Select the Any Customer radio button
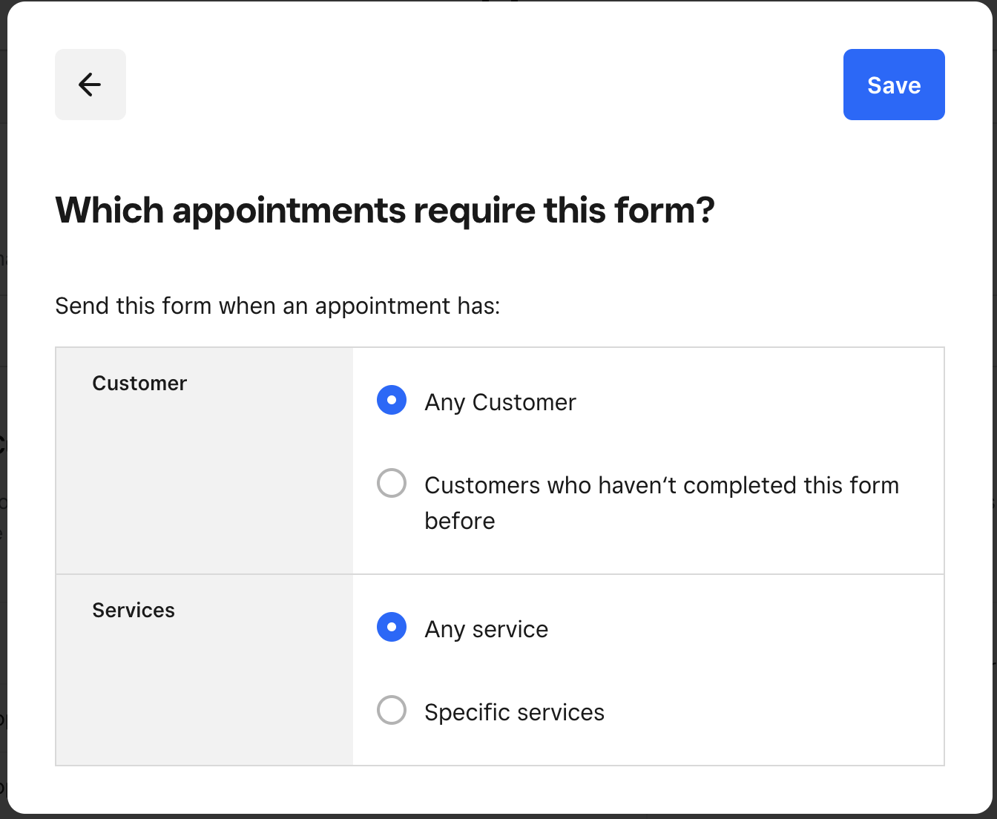The width and height of the screenshot is (997, 819). pyautogui.click(x=392, y=400)
